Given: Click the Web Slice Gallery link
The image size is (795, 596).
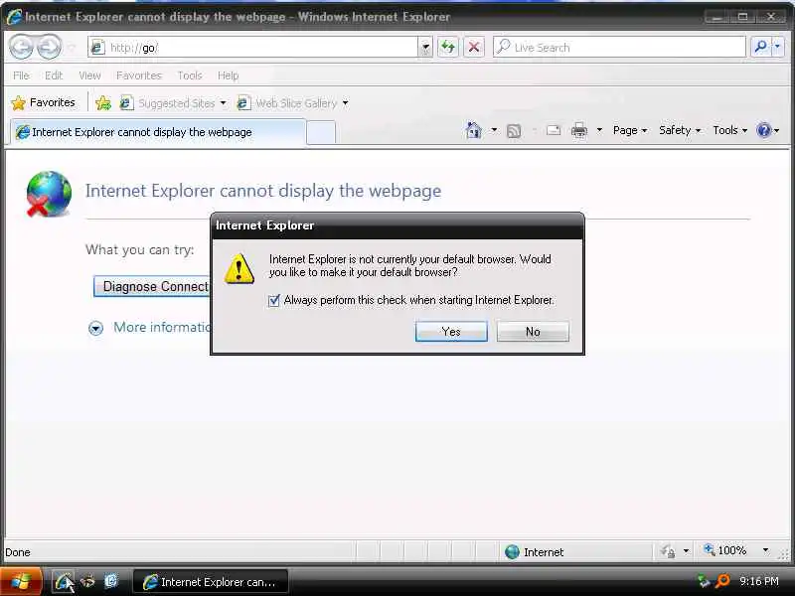Looking at the screenshot, I should (296, 103).
